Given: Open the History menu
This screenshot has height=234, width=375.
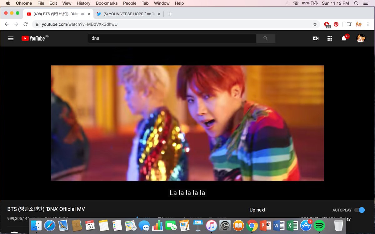Looking at the screenshot, I should pyautogui.click(x=83, y=3).
